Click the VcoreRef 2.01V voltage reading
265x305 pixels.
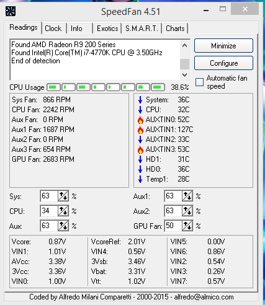[x=119, y=242]
